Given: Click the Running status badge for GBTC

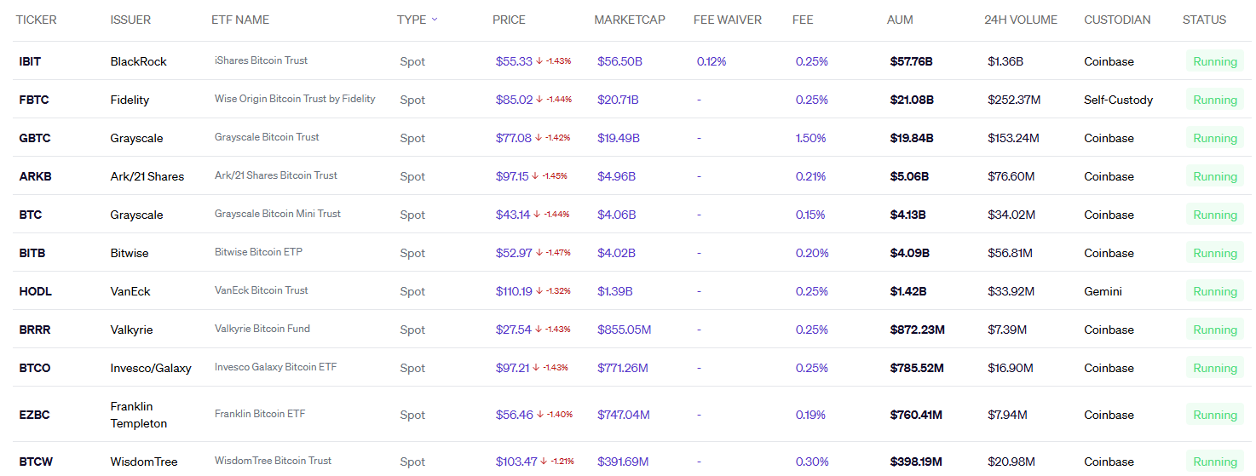Looking at the screenshot, I should pos(1214,138).
